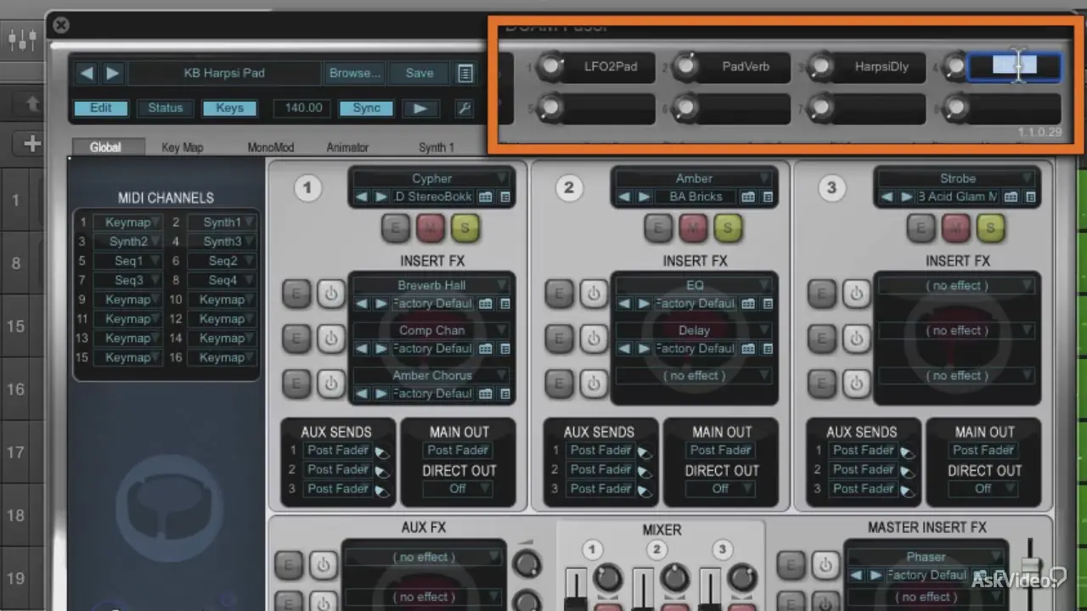Screen dimensions: 1087x611
Task: Switch to the Key Map tab
Action: click(183, 147)
